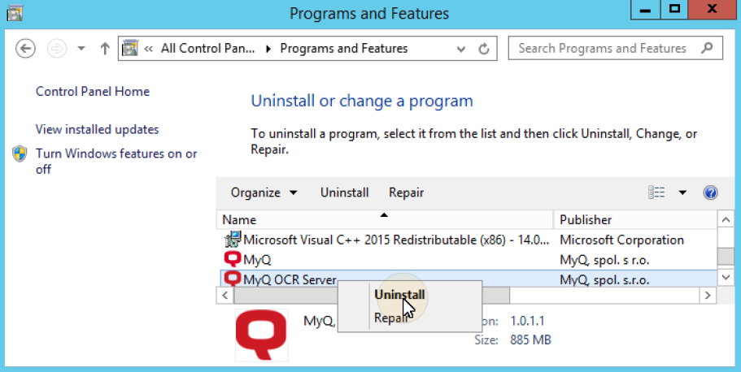
Task: Open the view options dropdown arrow
Action: (x=682, y=192)
